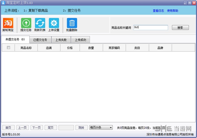This screenshot has height=138, width=197.
Task: Click the page number input box beside 跳转
Action: [x=66, y=127]
